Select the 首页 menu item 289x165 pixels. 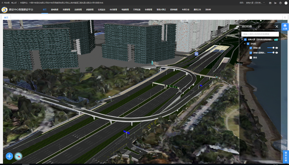[45, 10]
